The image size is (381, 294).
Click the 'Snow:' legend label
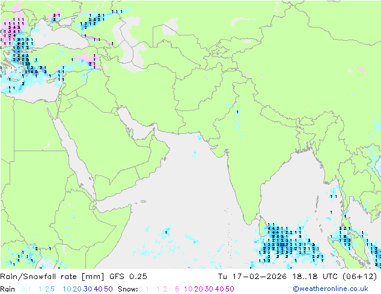coord(128,289)
